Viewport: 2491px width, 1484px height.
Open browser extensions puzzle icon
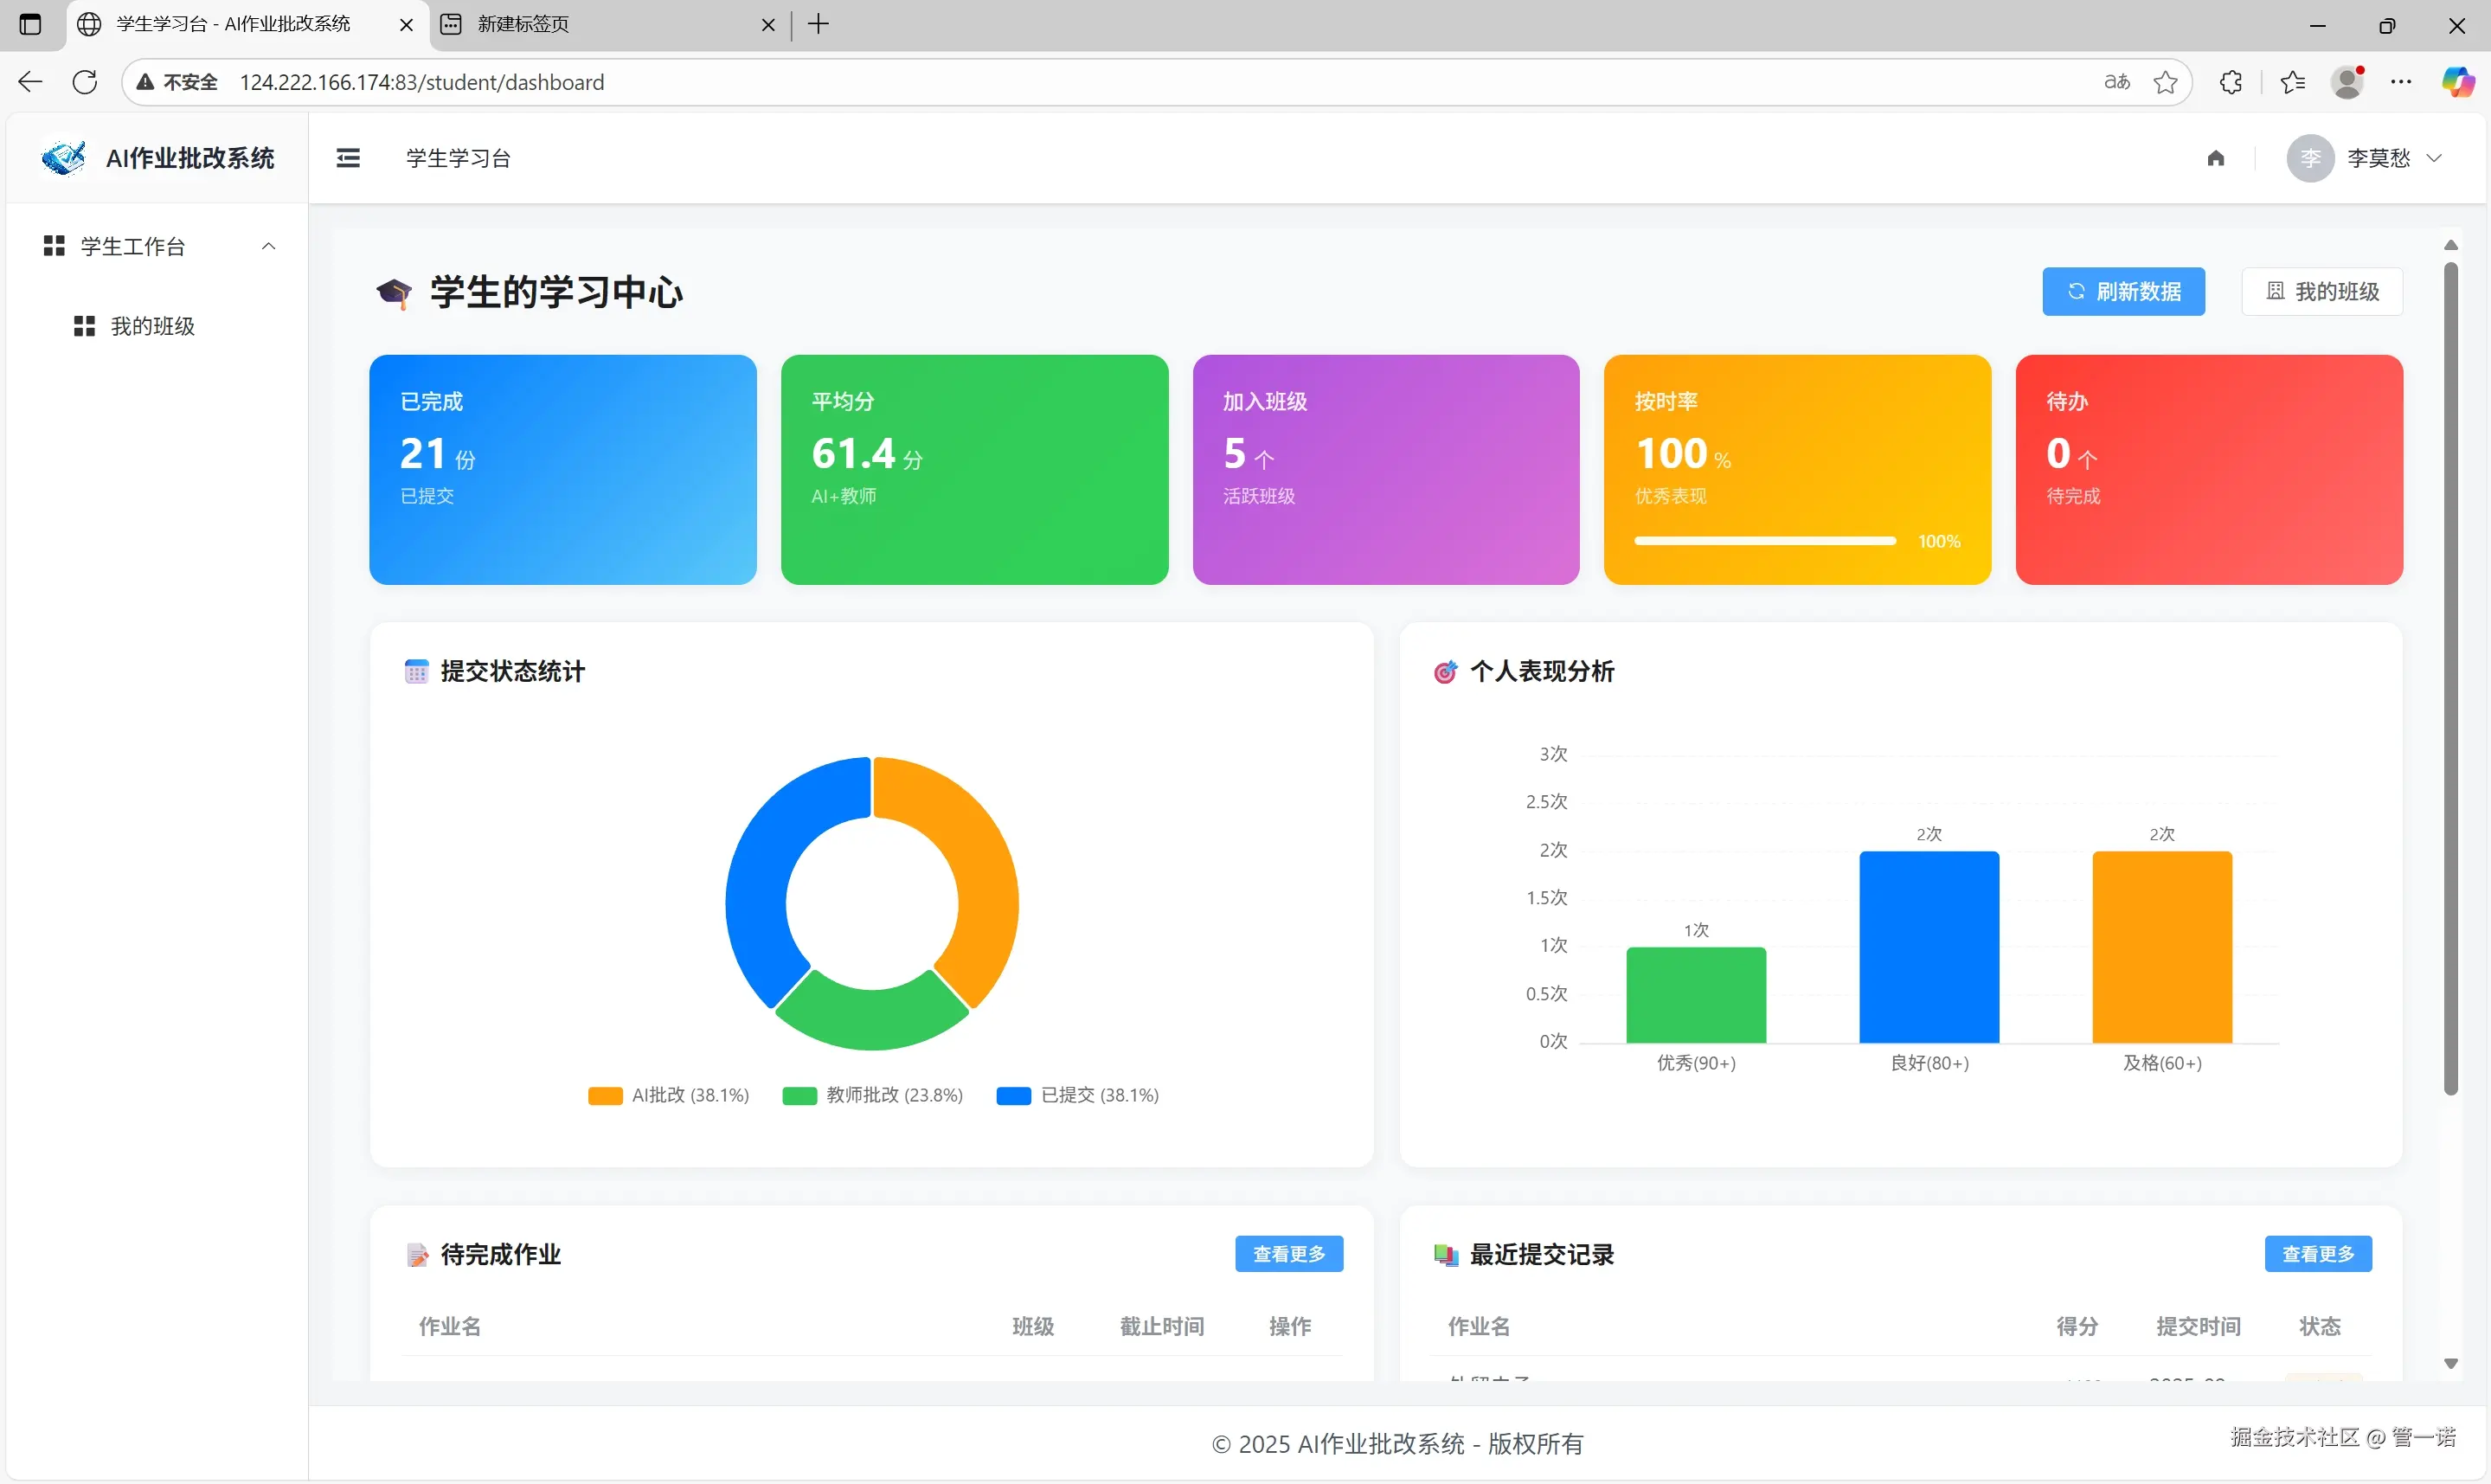pyautogui.click(x=2230, y=82)
